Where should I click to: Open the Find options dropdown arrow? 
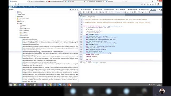click(94, 12)
